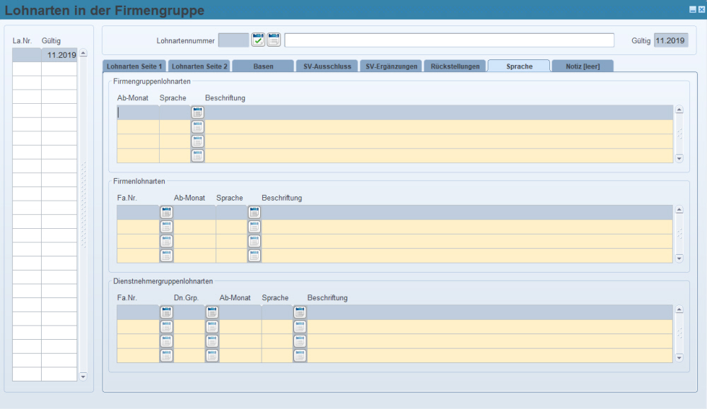Select the SV-Ergänzungen tab
The width and height of the screenshot is (707, 409).
click(x=392, y=66)
